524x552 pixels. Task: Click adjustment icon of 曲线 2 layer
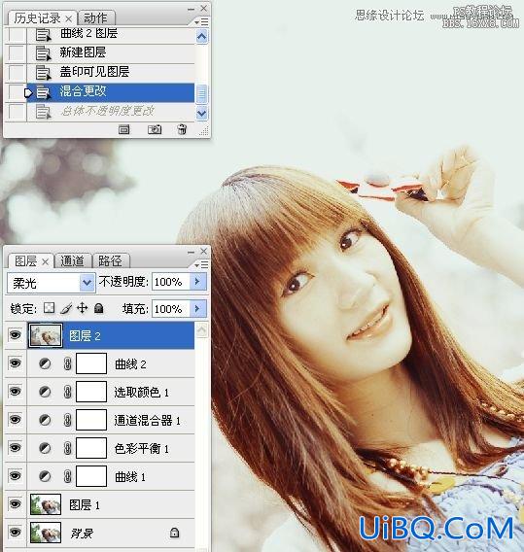45,363
